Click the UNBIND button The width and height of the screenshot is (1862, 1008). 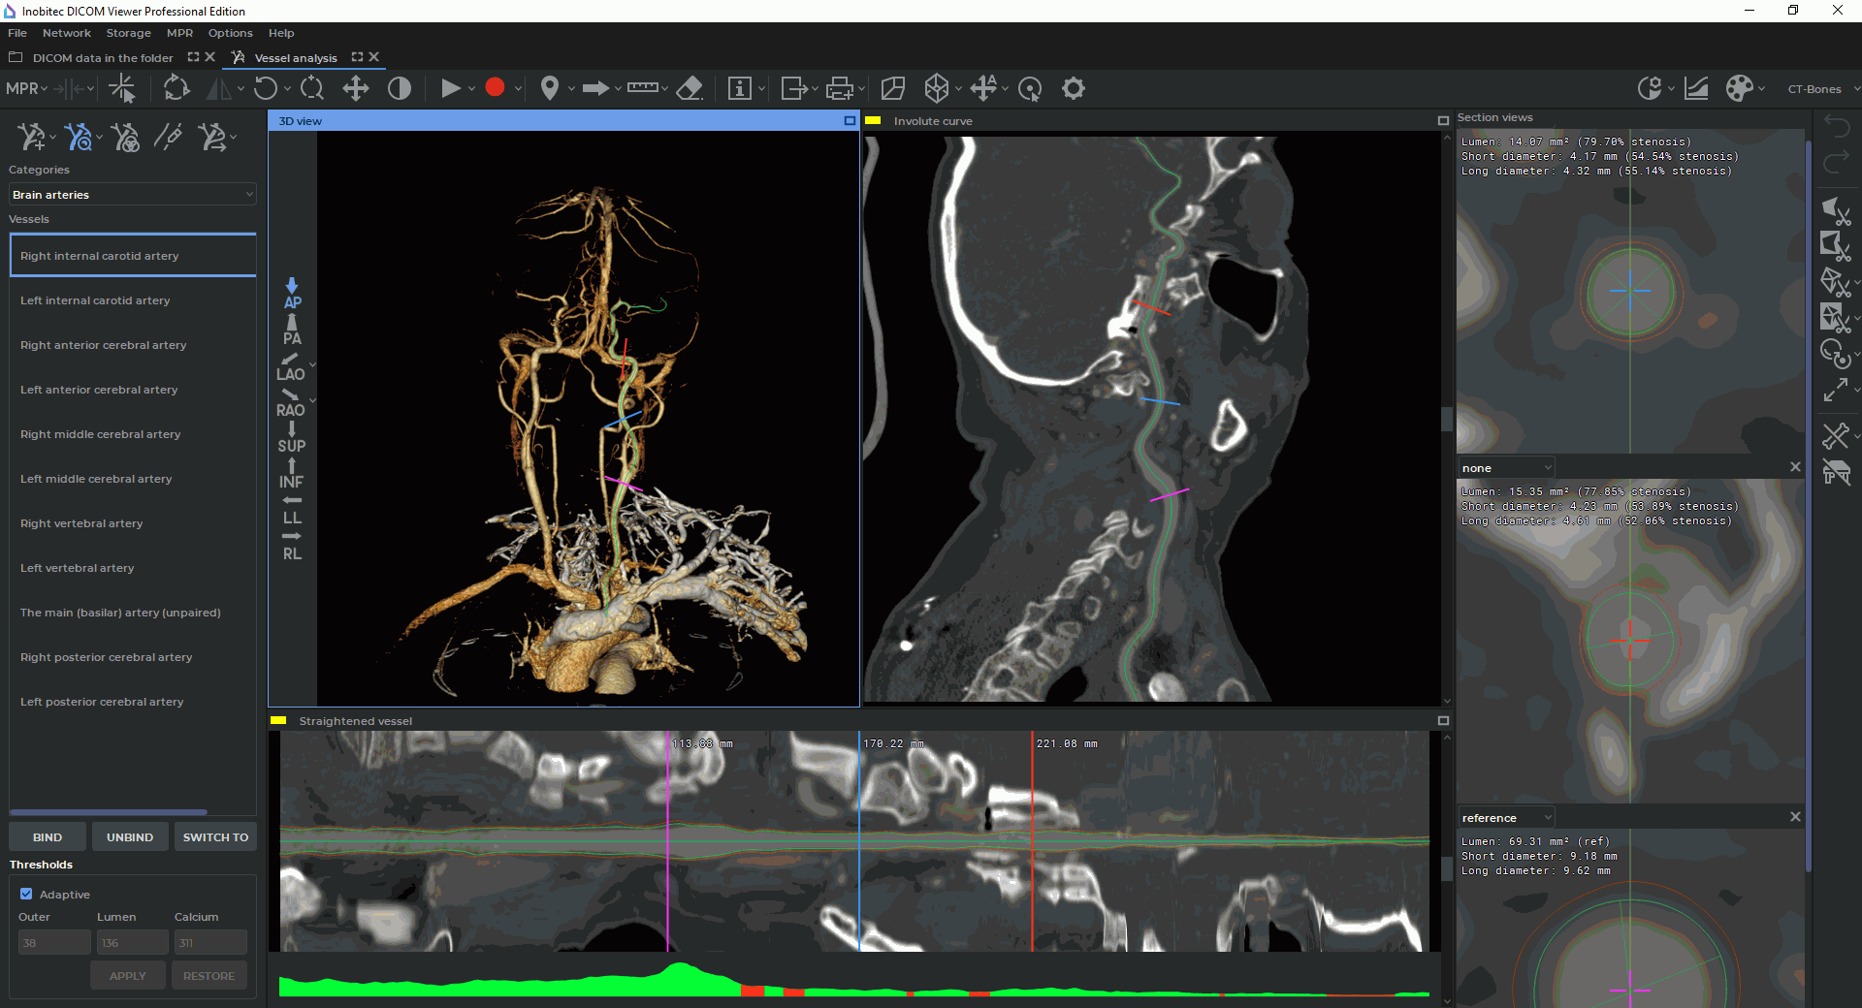pos(130,837)
